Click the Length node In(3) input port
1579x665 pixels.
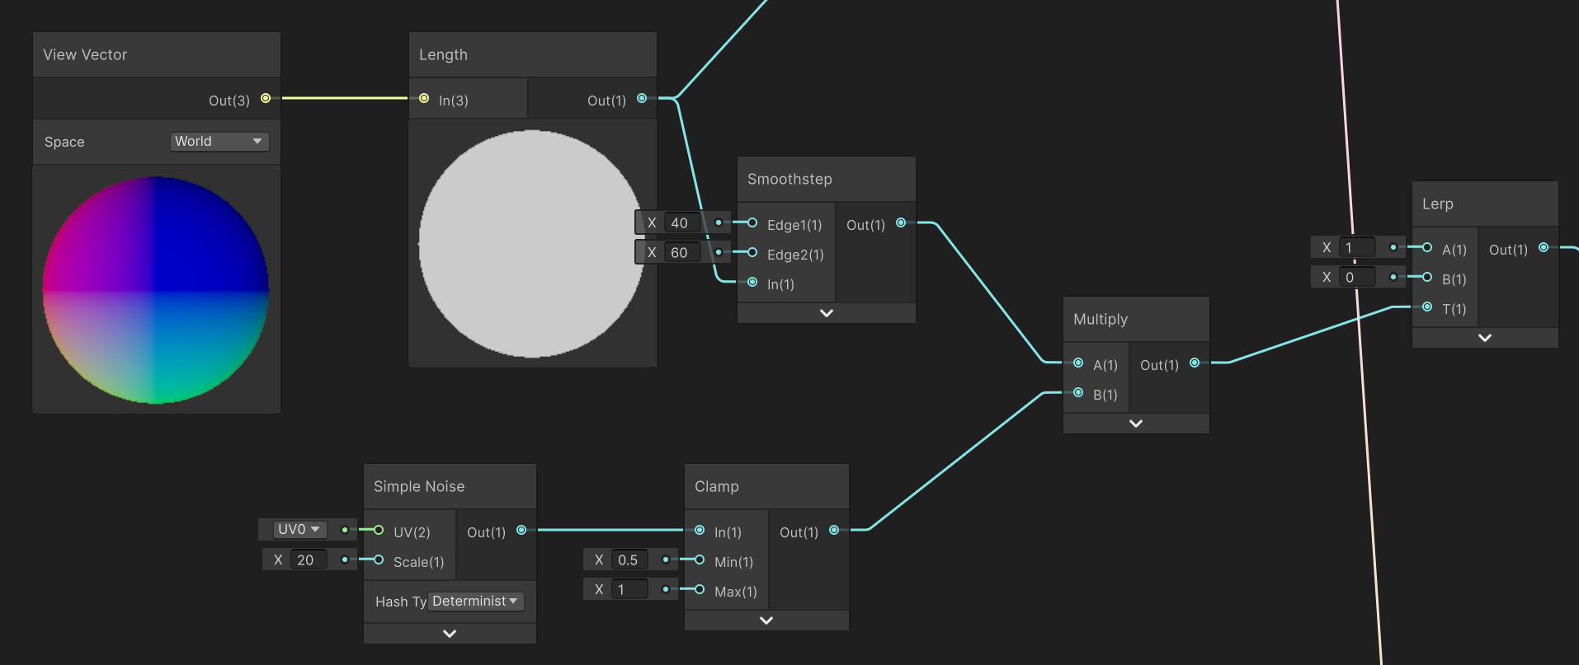point(424,99)
